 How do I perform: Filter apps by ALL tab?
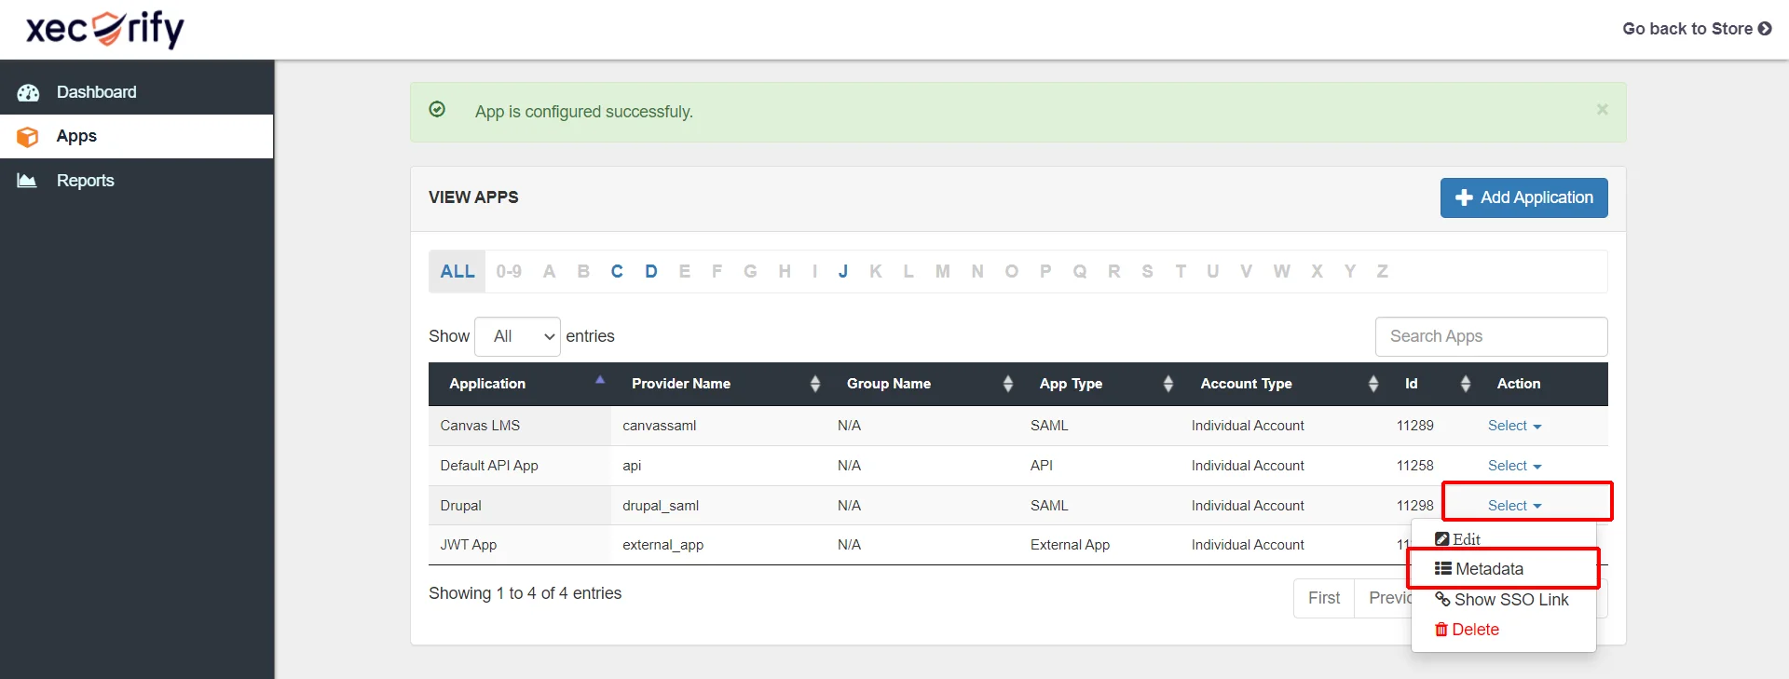(457, 271)
